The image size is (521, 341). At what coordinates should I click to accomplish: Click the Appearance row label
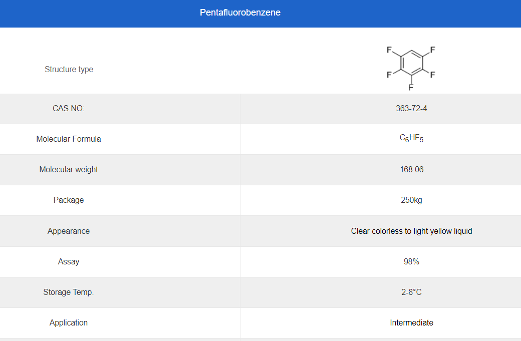69,231
